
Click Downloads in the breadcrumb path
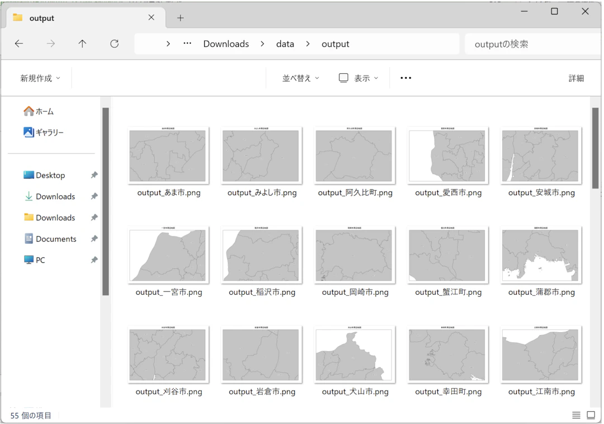tap(226, 44)
